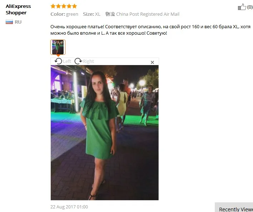Click the Right rotate label
Screen dimensions: 253x212
(88, 61)
